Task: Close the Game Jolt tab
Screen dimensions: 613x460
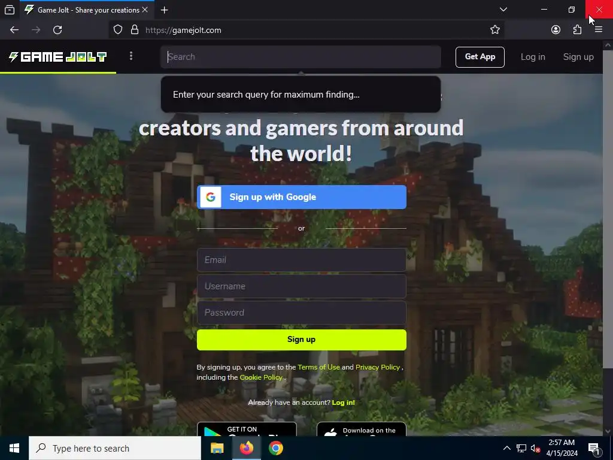Action: pos(145,10)
